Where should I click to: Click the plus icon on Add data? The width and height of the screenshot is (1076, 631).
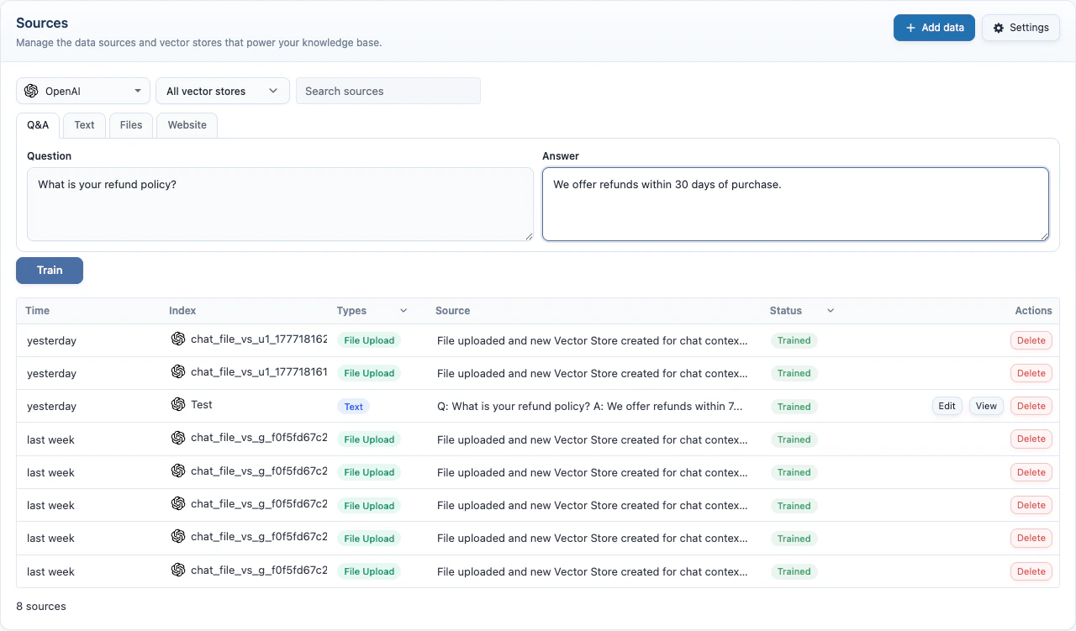(x=910, y=28)
